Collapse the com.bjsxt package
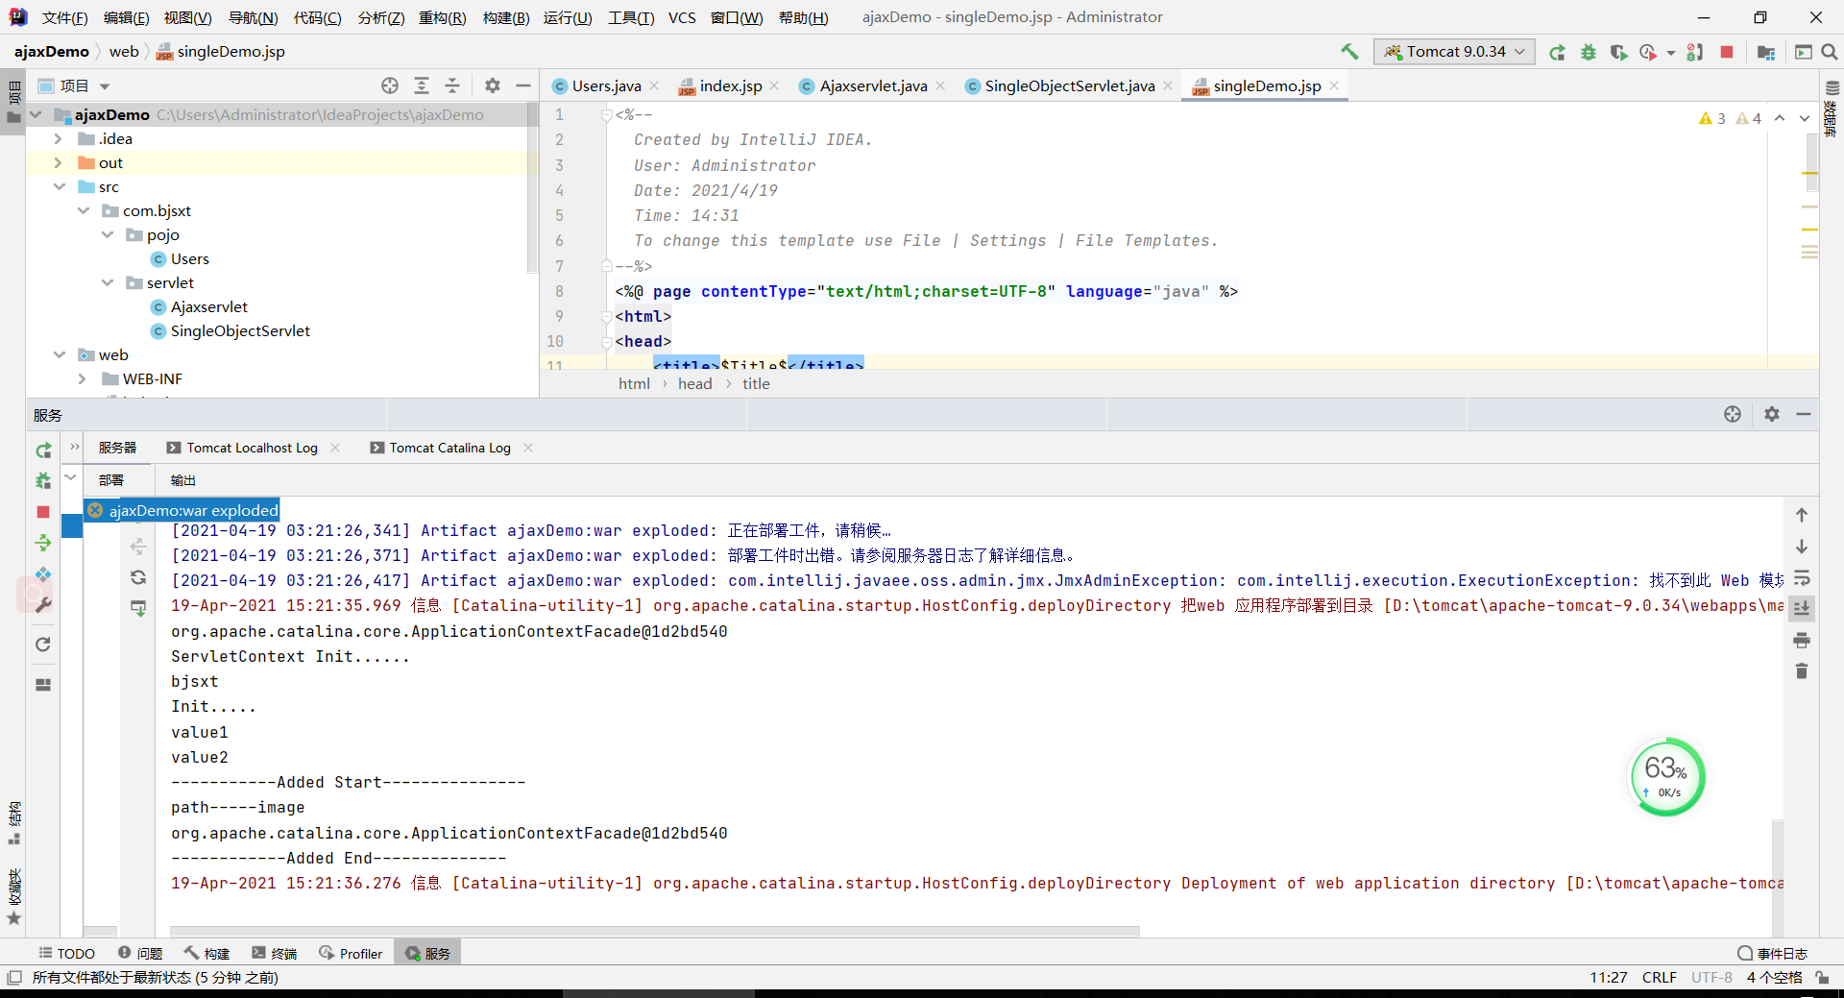 pos(84,210)
